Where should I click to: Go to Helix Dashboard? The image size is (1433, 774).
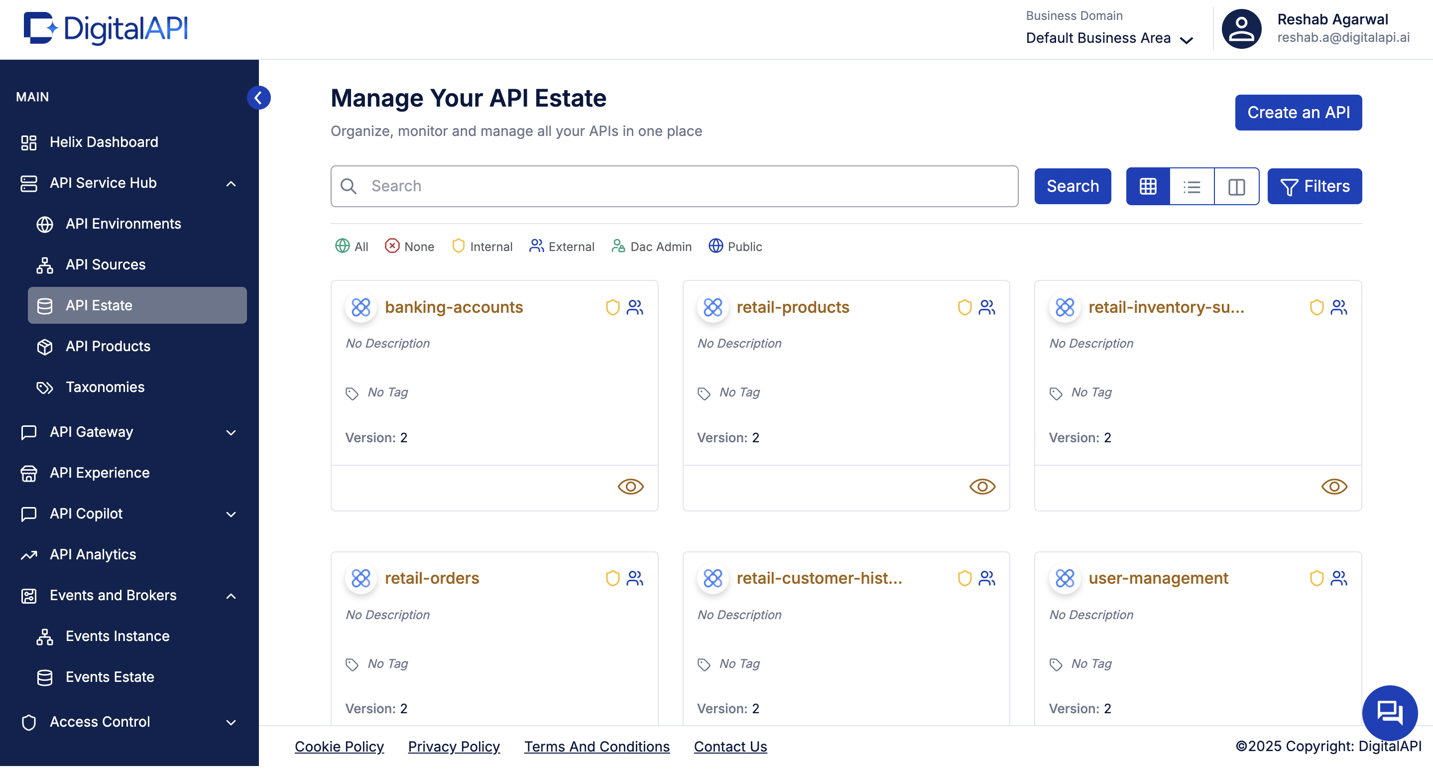(x=104, y=142)
